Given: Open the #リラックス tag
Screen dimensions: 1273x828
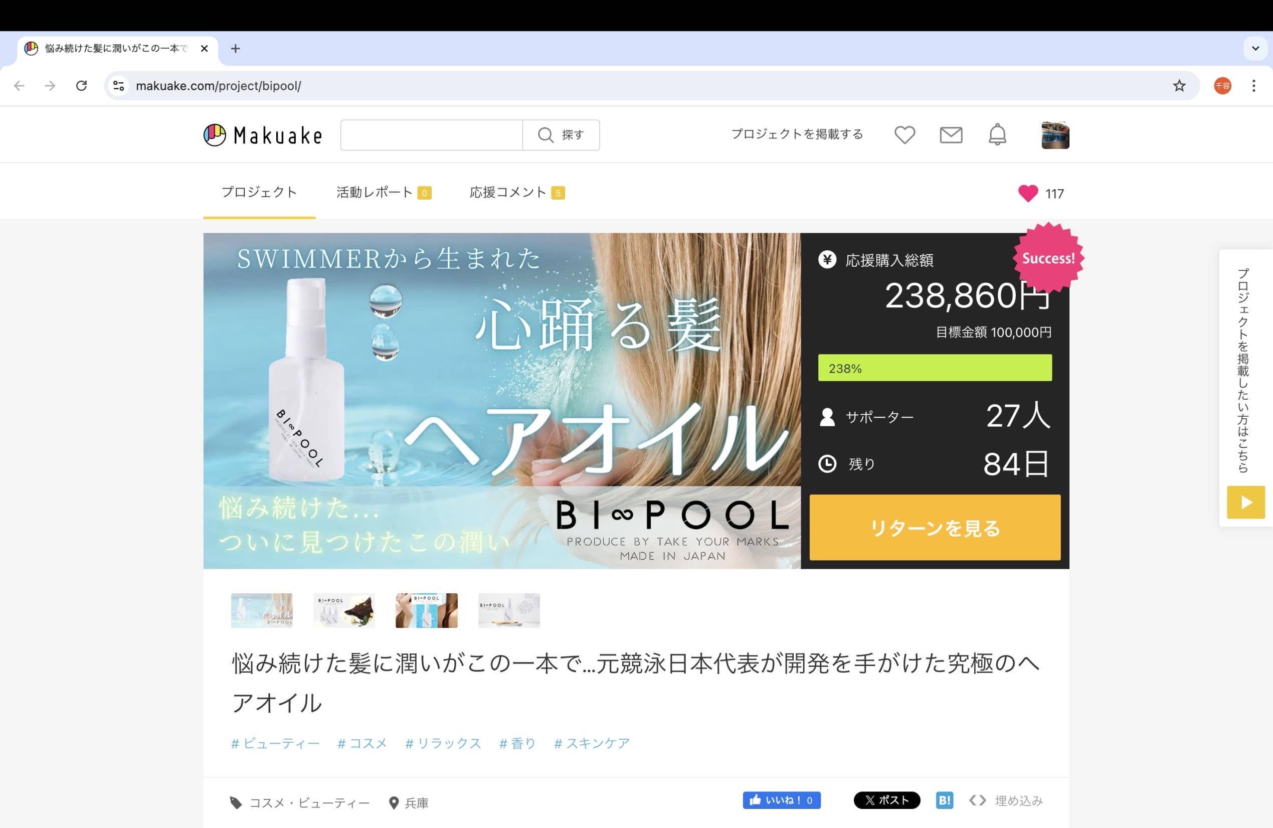Looking at the screenshot, I should coord(443,743).
